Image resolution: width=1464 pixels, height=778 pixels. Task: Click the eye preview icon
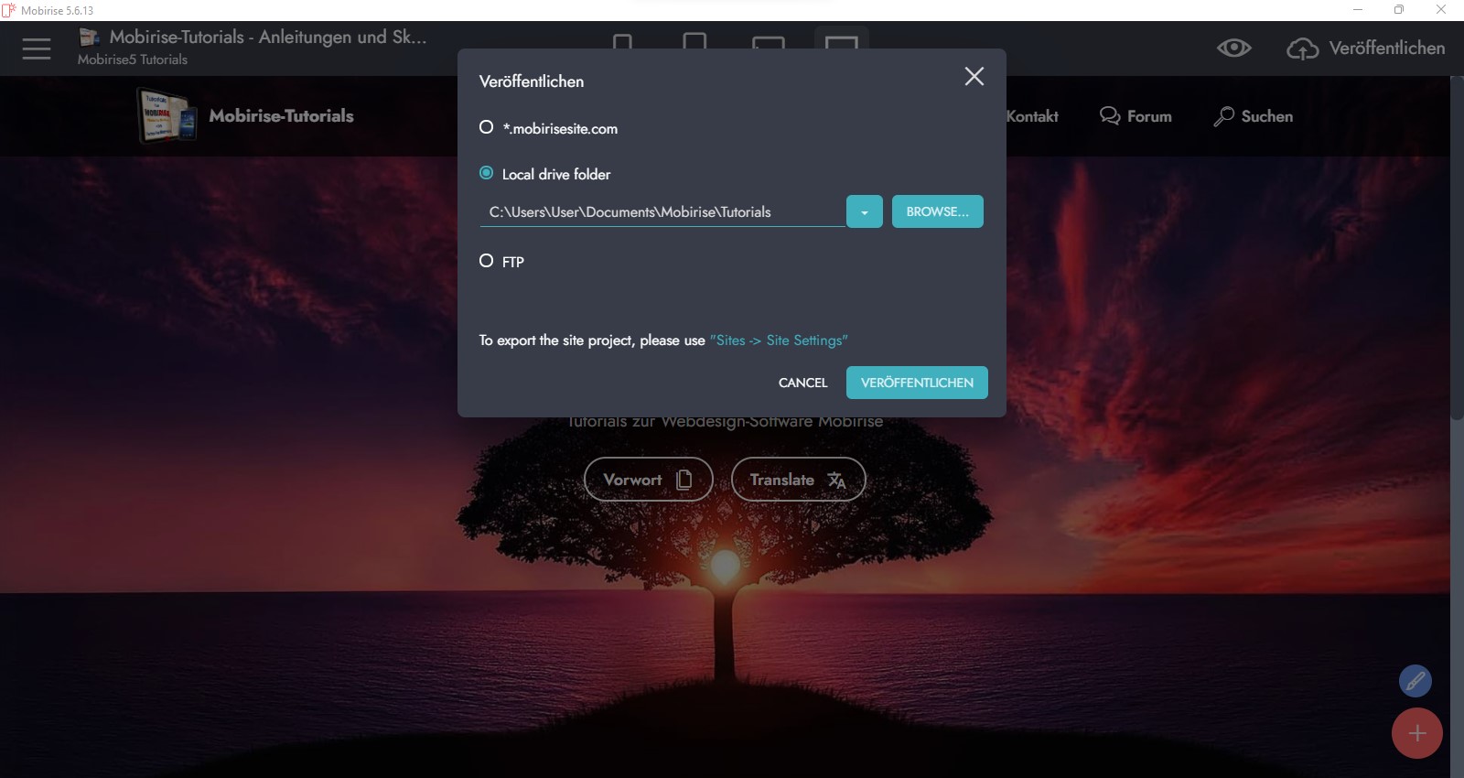[1233, 49]
